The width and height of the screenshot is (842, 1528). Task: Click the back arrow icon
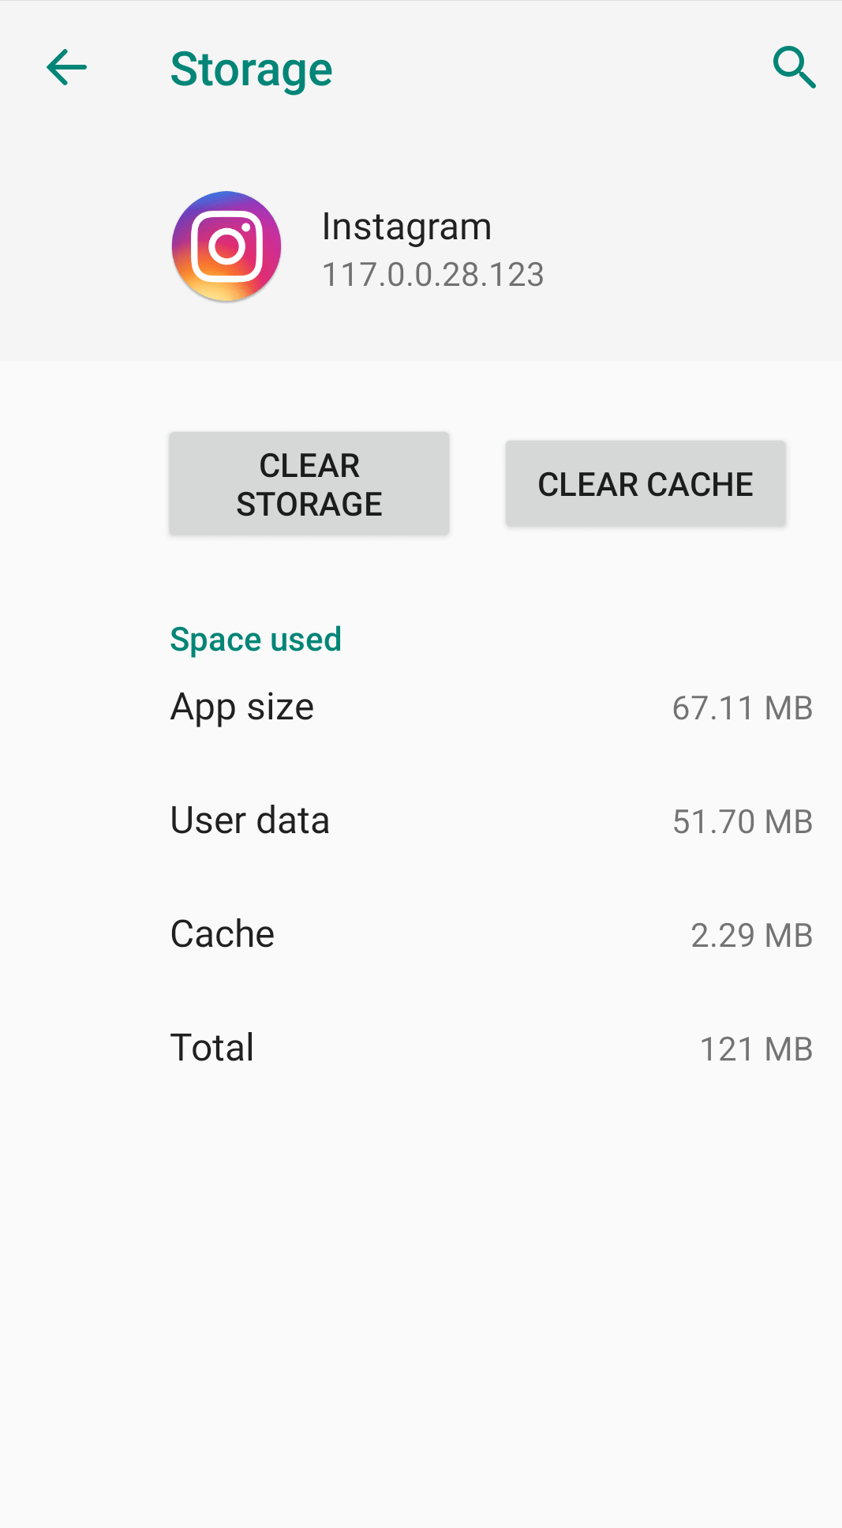(x=66, y=67)
